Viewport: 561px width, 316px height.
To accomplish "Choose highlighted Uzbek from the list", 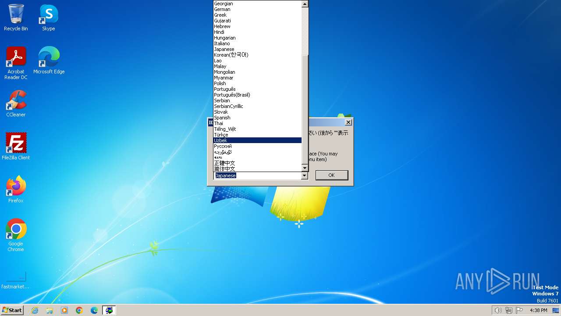I will [257, 140].
